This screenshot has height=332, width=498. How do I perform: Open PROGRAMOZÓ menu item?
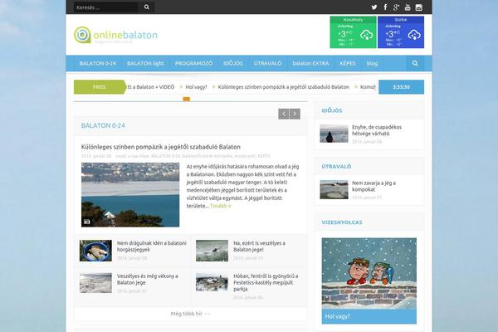193,63
